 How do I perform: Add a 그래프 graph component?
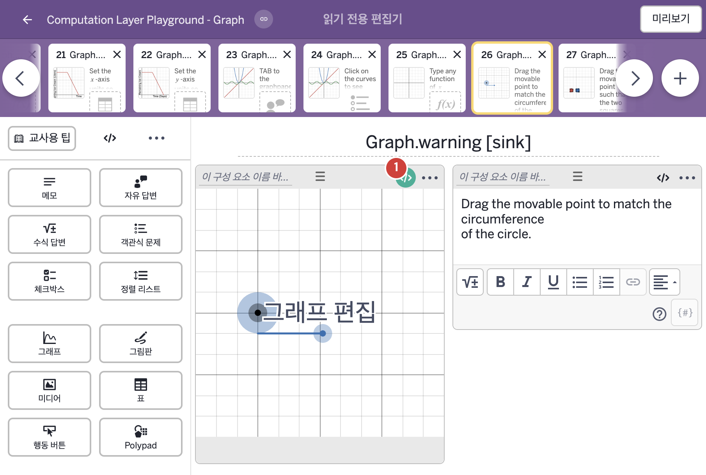tap(50, 344)
